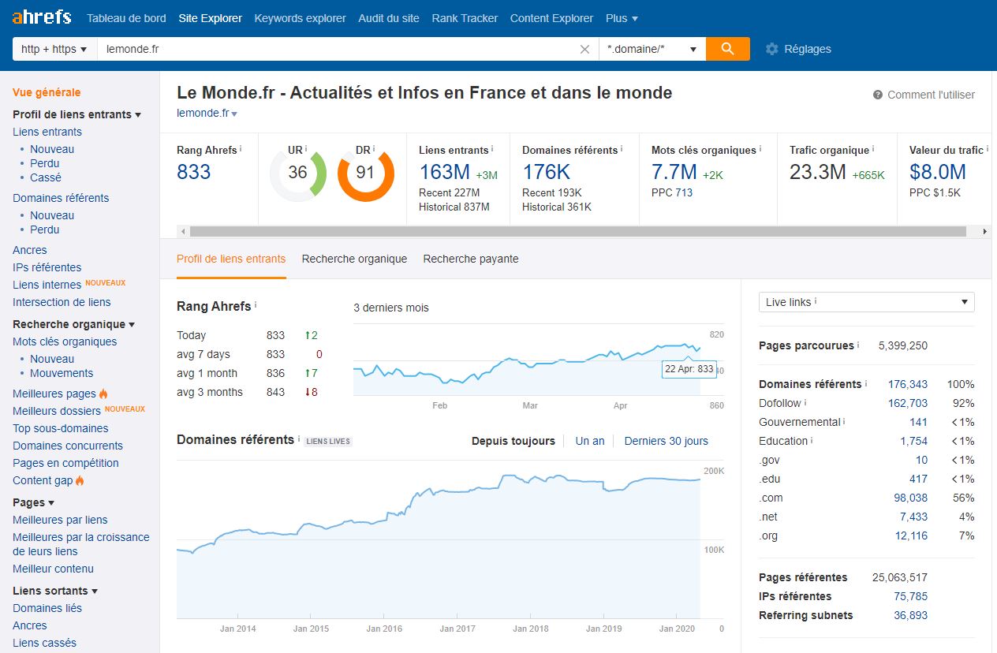Click info icon next to Liens entrants metric
Image resolution: width=997 pixels, height=653 pixels.
(492, 149)
